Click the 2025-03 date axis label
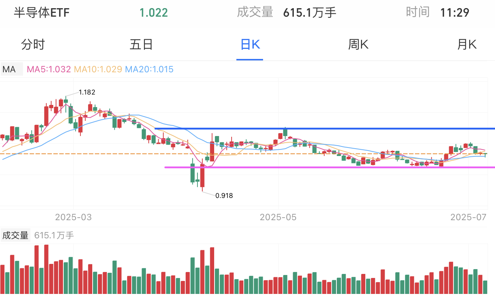This screenshot has height=298, width=495. (x=73, y=217)
